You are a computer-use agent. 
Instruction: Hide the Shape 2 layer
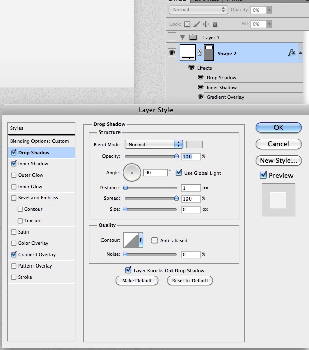(171, 53)
